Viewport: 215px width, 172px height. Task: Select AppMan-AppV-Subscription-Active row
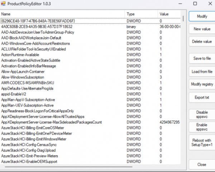[x=91, y=100]
